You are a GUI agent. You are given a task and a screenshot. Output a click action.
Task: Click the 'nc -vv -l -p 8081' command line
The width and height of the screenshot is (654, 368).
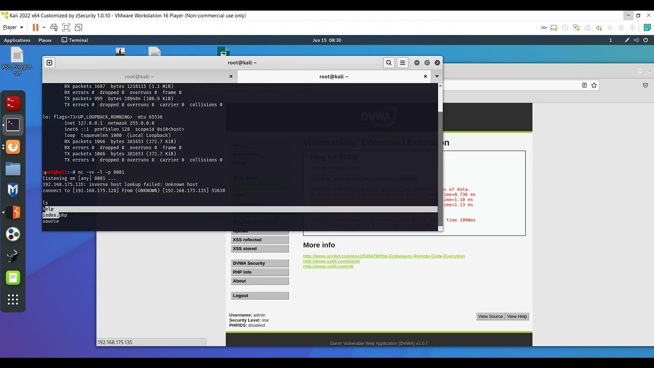click(x=101, y=172)
